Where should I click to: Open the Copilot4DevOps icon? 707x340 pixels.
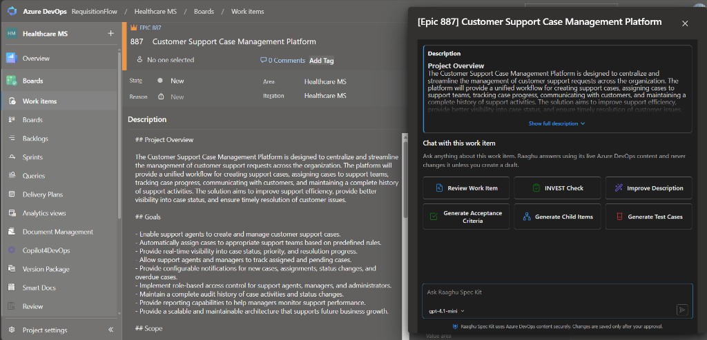[12, 250]
